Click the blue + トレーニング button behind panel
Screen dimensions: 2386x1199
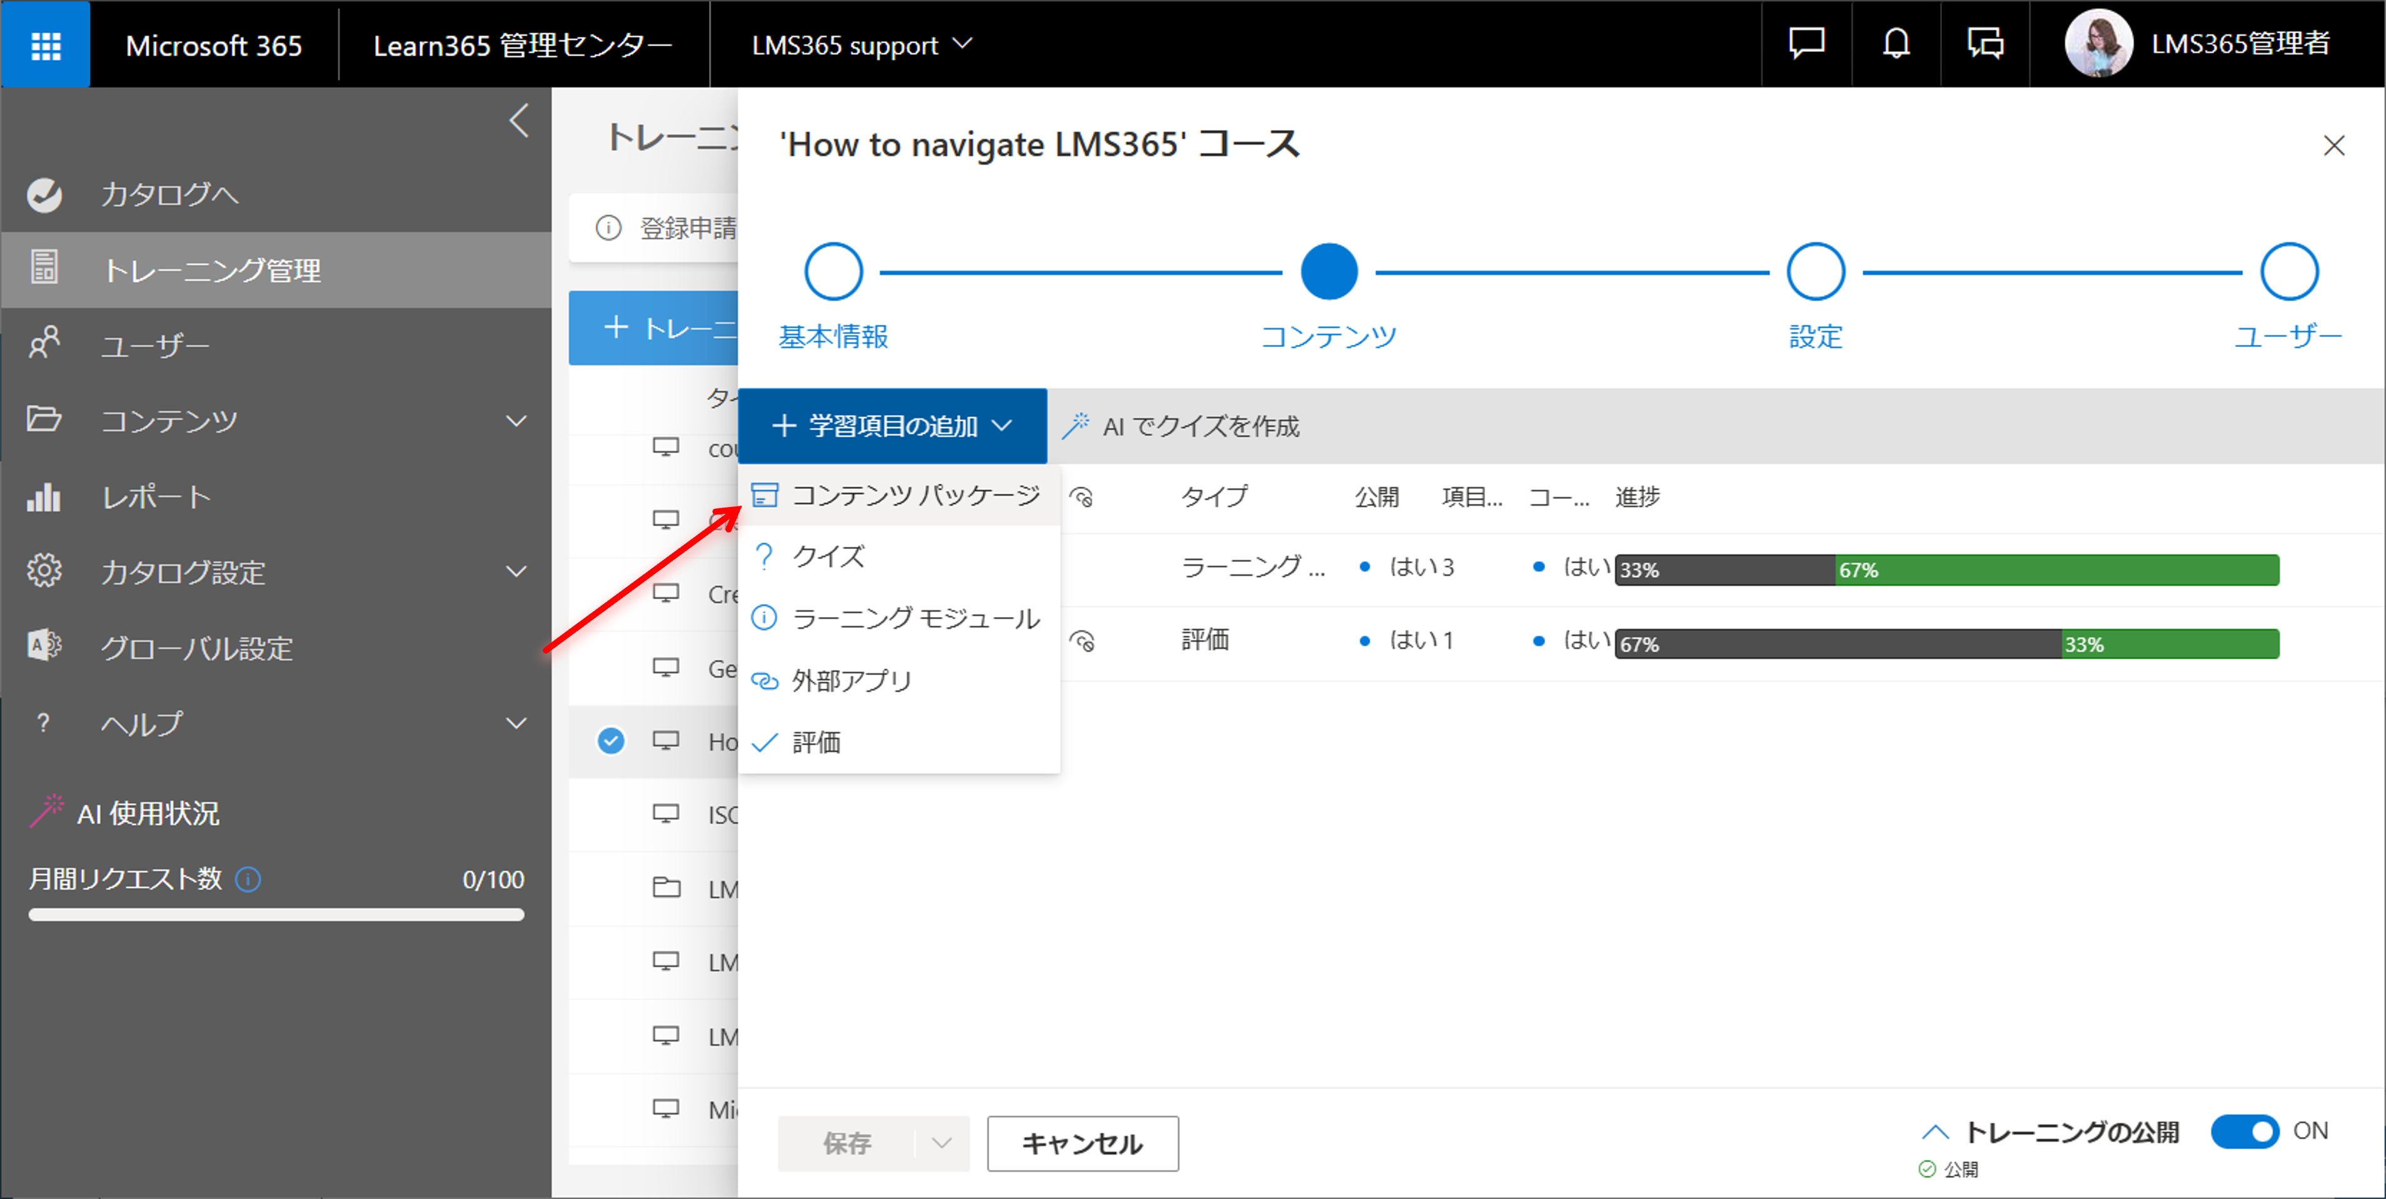(653, 328)
